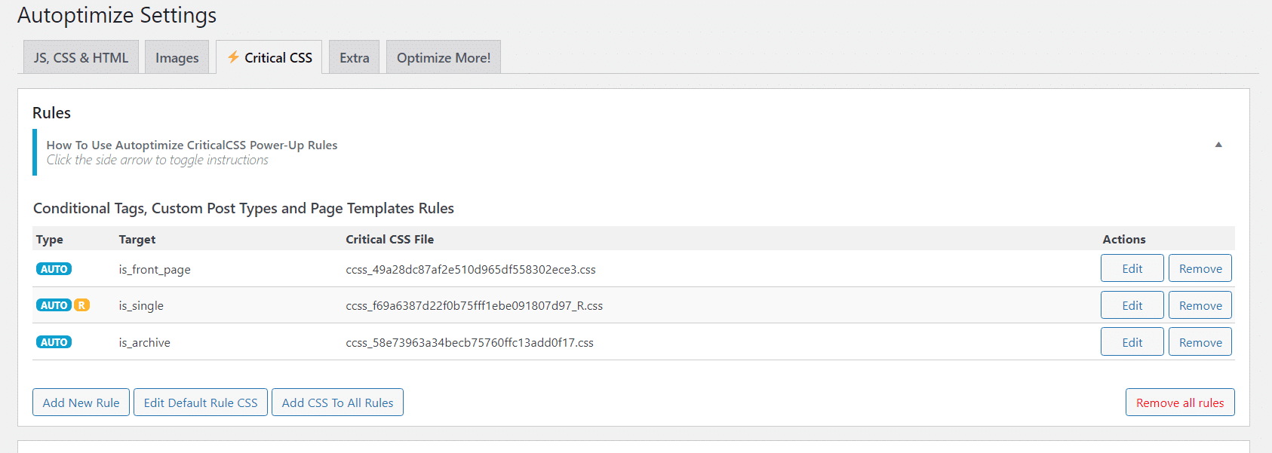Select the is_front_page target text
Screen dimensions: 1272x453
(x=155, y=270)
